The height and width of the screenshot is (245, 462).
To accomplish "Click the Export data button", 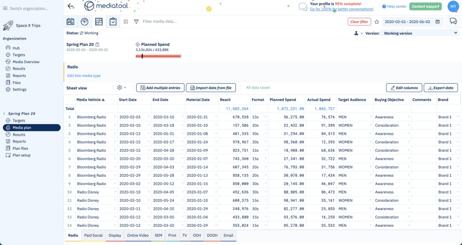I will click(441, 88).
